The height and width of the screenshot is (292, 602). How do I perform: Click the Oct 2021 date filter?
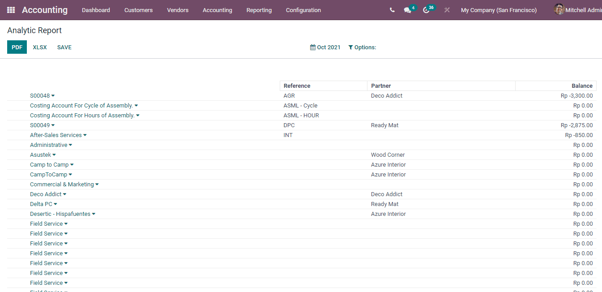[x=328, y=47]
